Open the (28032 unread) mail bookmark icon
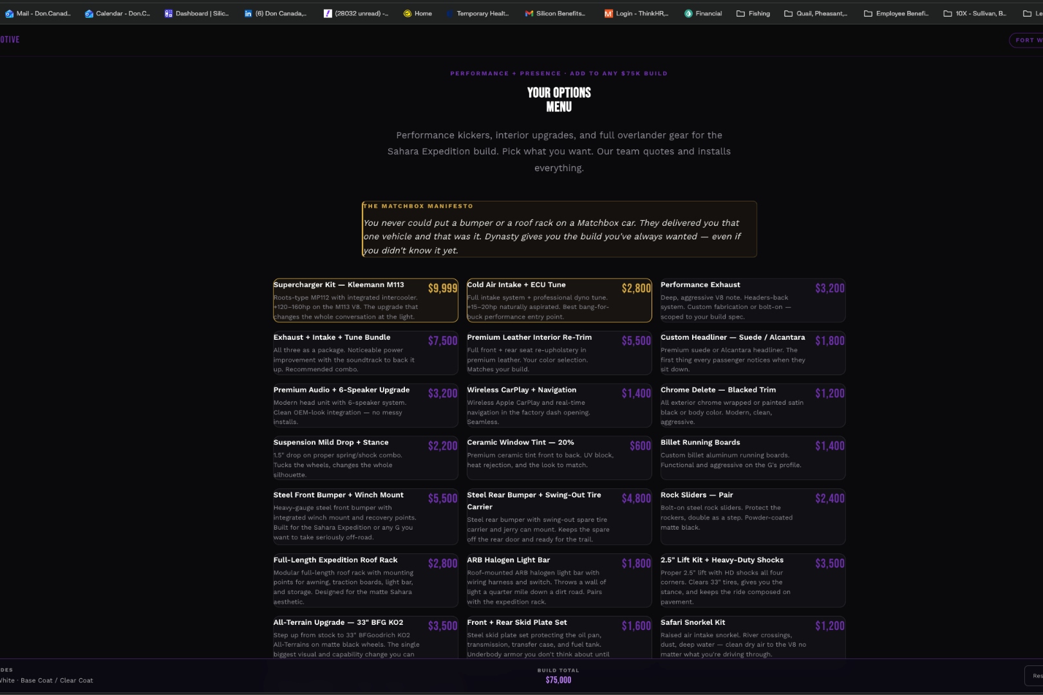Screen dimensions: 1043x695 (x=328, y=14)
